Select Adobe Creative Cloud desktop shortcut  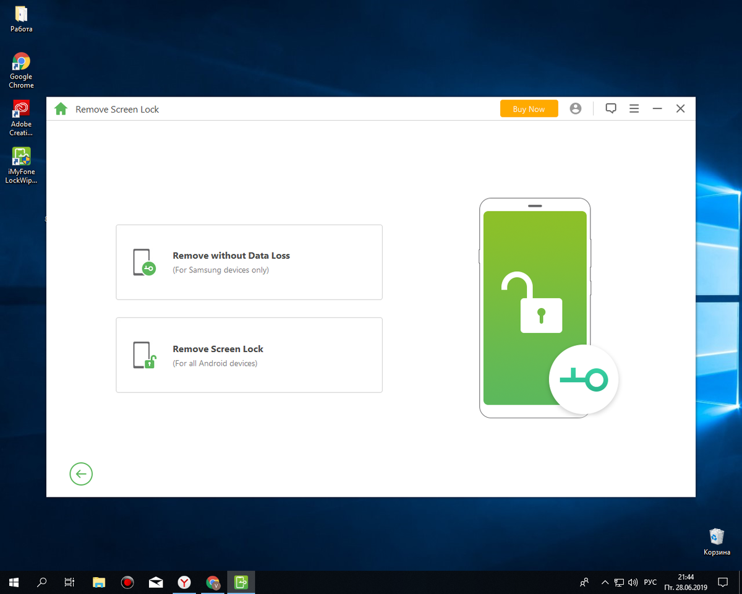pyautogui.click(x=21, y=118)
